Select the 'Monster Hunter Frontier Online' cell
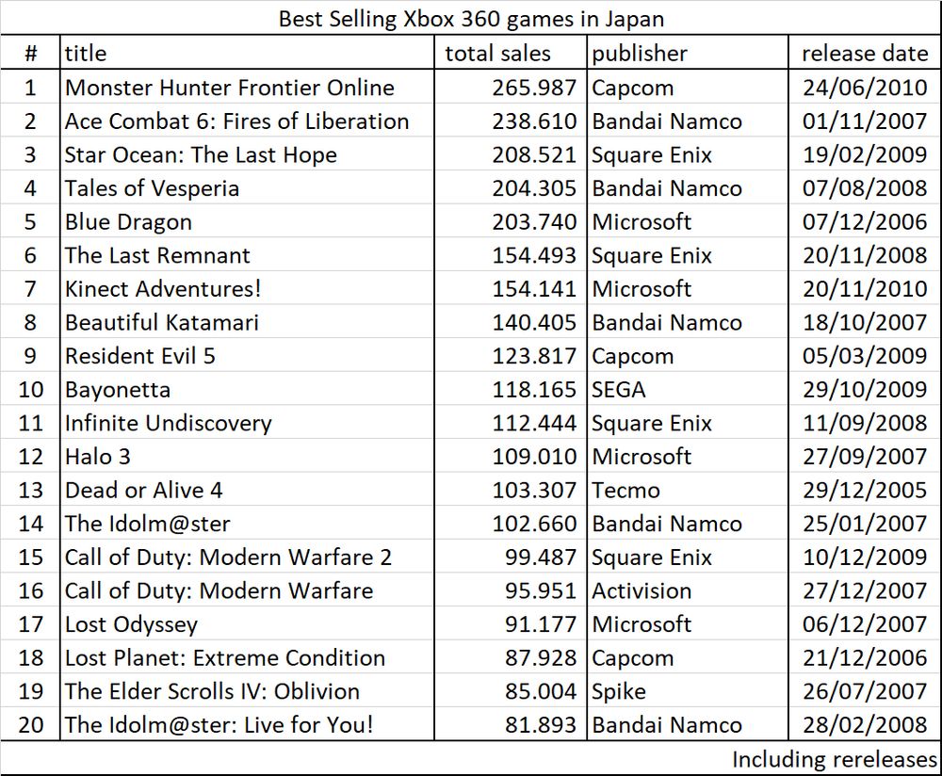 click(247, 88)
